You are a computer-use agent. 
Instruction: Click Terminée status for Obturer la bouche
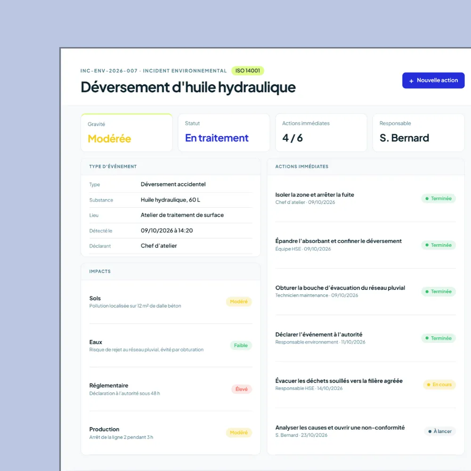click(x=439, y=292)
